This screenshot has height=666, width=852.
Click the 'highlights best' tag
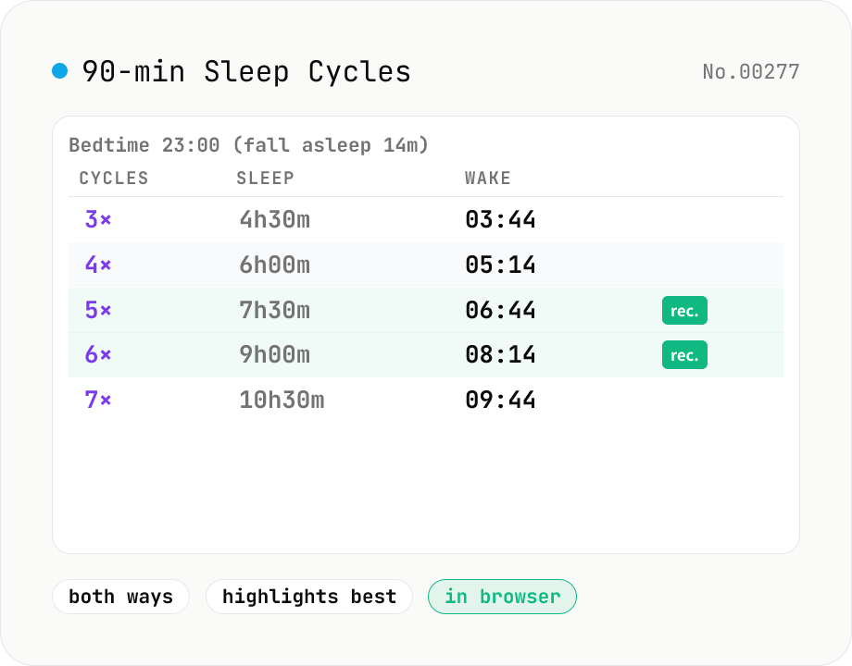click(x=309, y=597)
